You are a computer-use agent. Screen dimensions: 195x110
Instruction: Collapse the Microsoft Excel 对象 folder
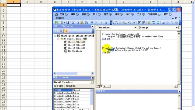point(58,39)
